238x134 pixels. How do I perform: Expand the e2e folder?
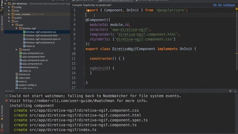point(9,11)
